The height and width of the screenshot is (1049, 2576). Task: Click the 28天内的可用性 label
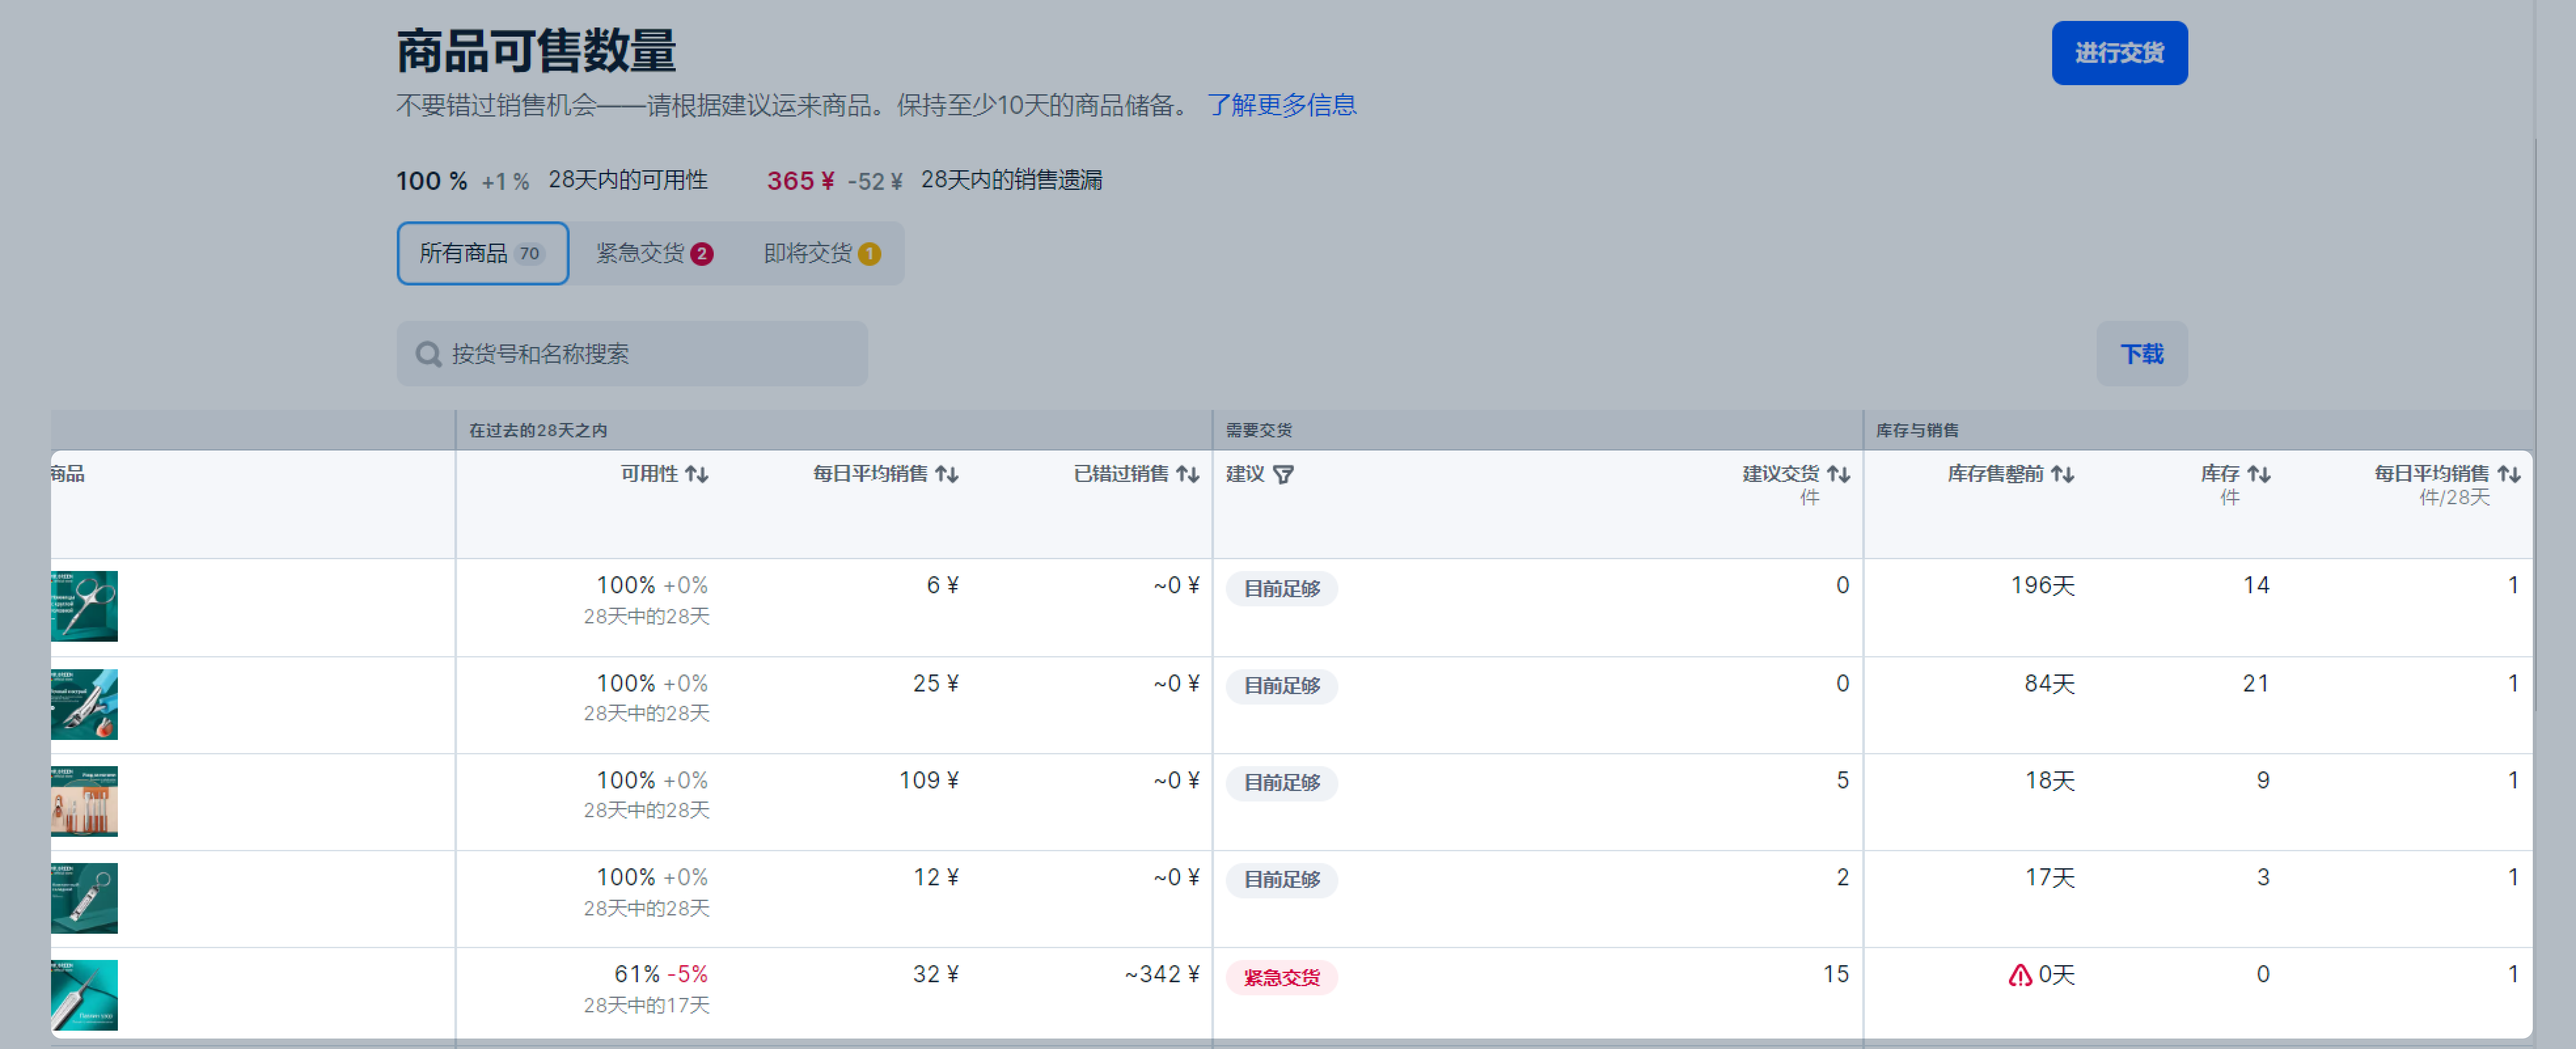tap(628, 180)
